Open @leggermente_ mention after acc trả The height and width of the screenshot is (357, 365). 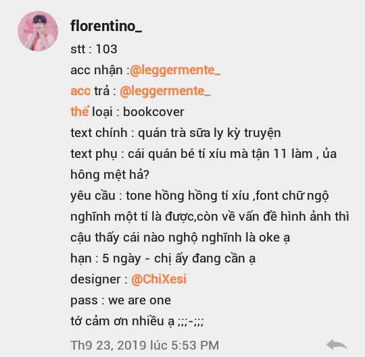pyautogui.click(x=165, y=91)
